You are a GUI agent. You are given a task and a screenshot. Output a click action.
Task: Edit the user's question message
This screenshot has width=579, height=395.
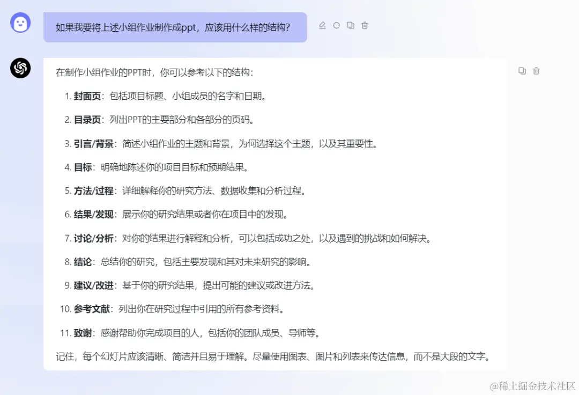coord(322,25)
